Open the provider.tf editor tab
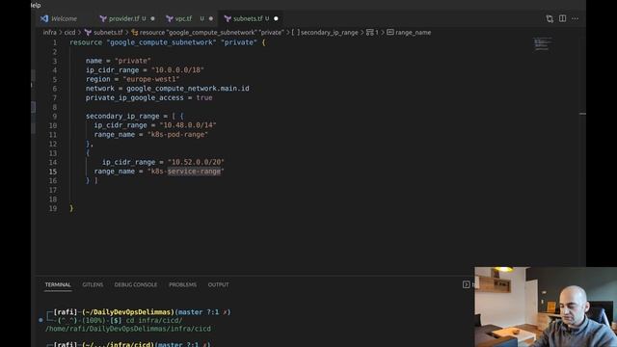This screenshot has width=617, height=347. coord(124,18)
